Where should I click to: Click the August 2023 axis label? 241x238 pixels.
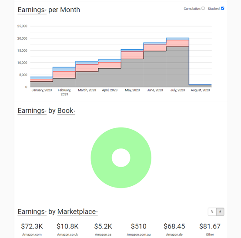coord(200,90)
